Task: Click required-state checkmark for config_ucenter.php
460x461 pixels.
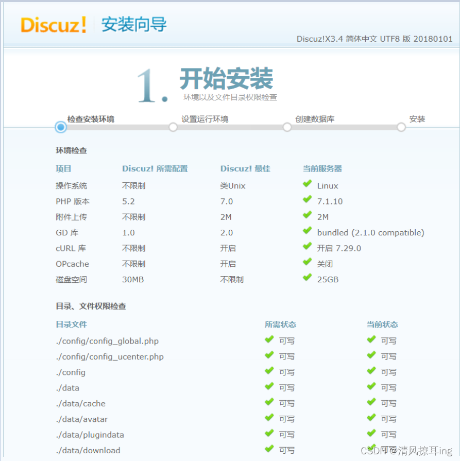Action: 269,355
